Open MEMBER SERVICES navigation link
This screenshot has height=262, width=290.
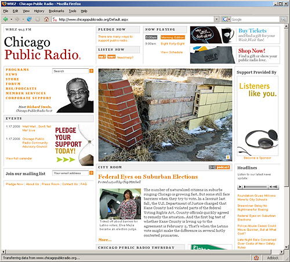coord(26,93)
